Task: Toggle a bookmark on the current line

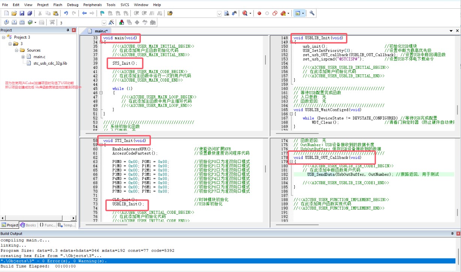Action: [102, 13]
